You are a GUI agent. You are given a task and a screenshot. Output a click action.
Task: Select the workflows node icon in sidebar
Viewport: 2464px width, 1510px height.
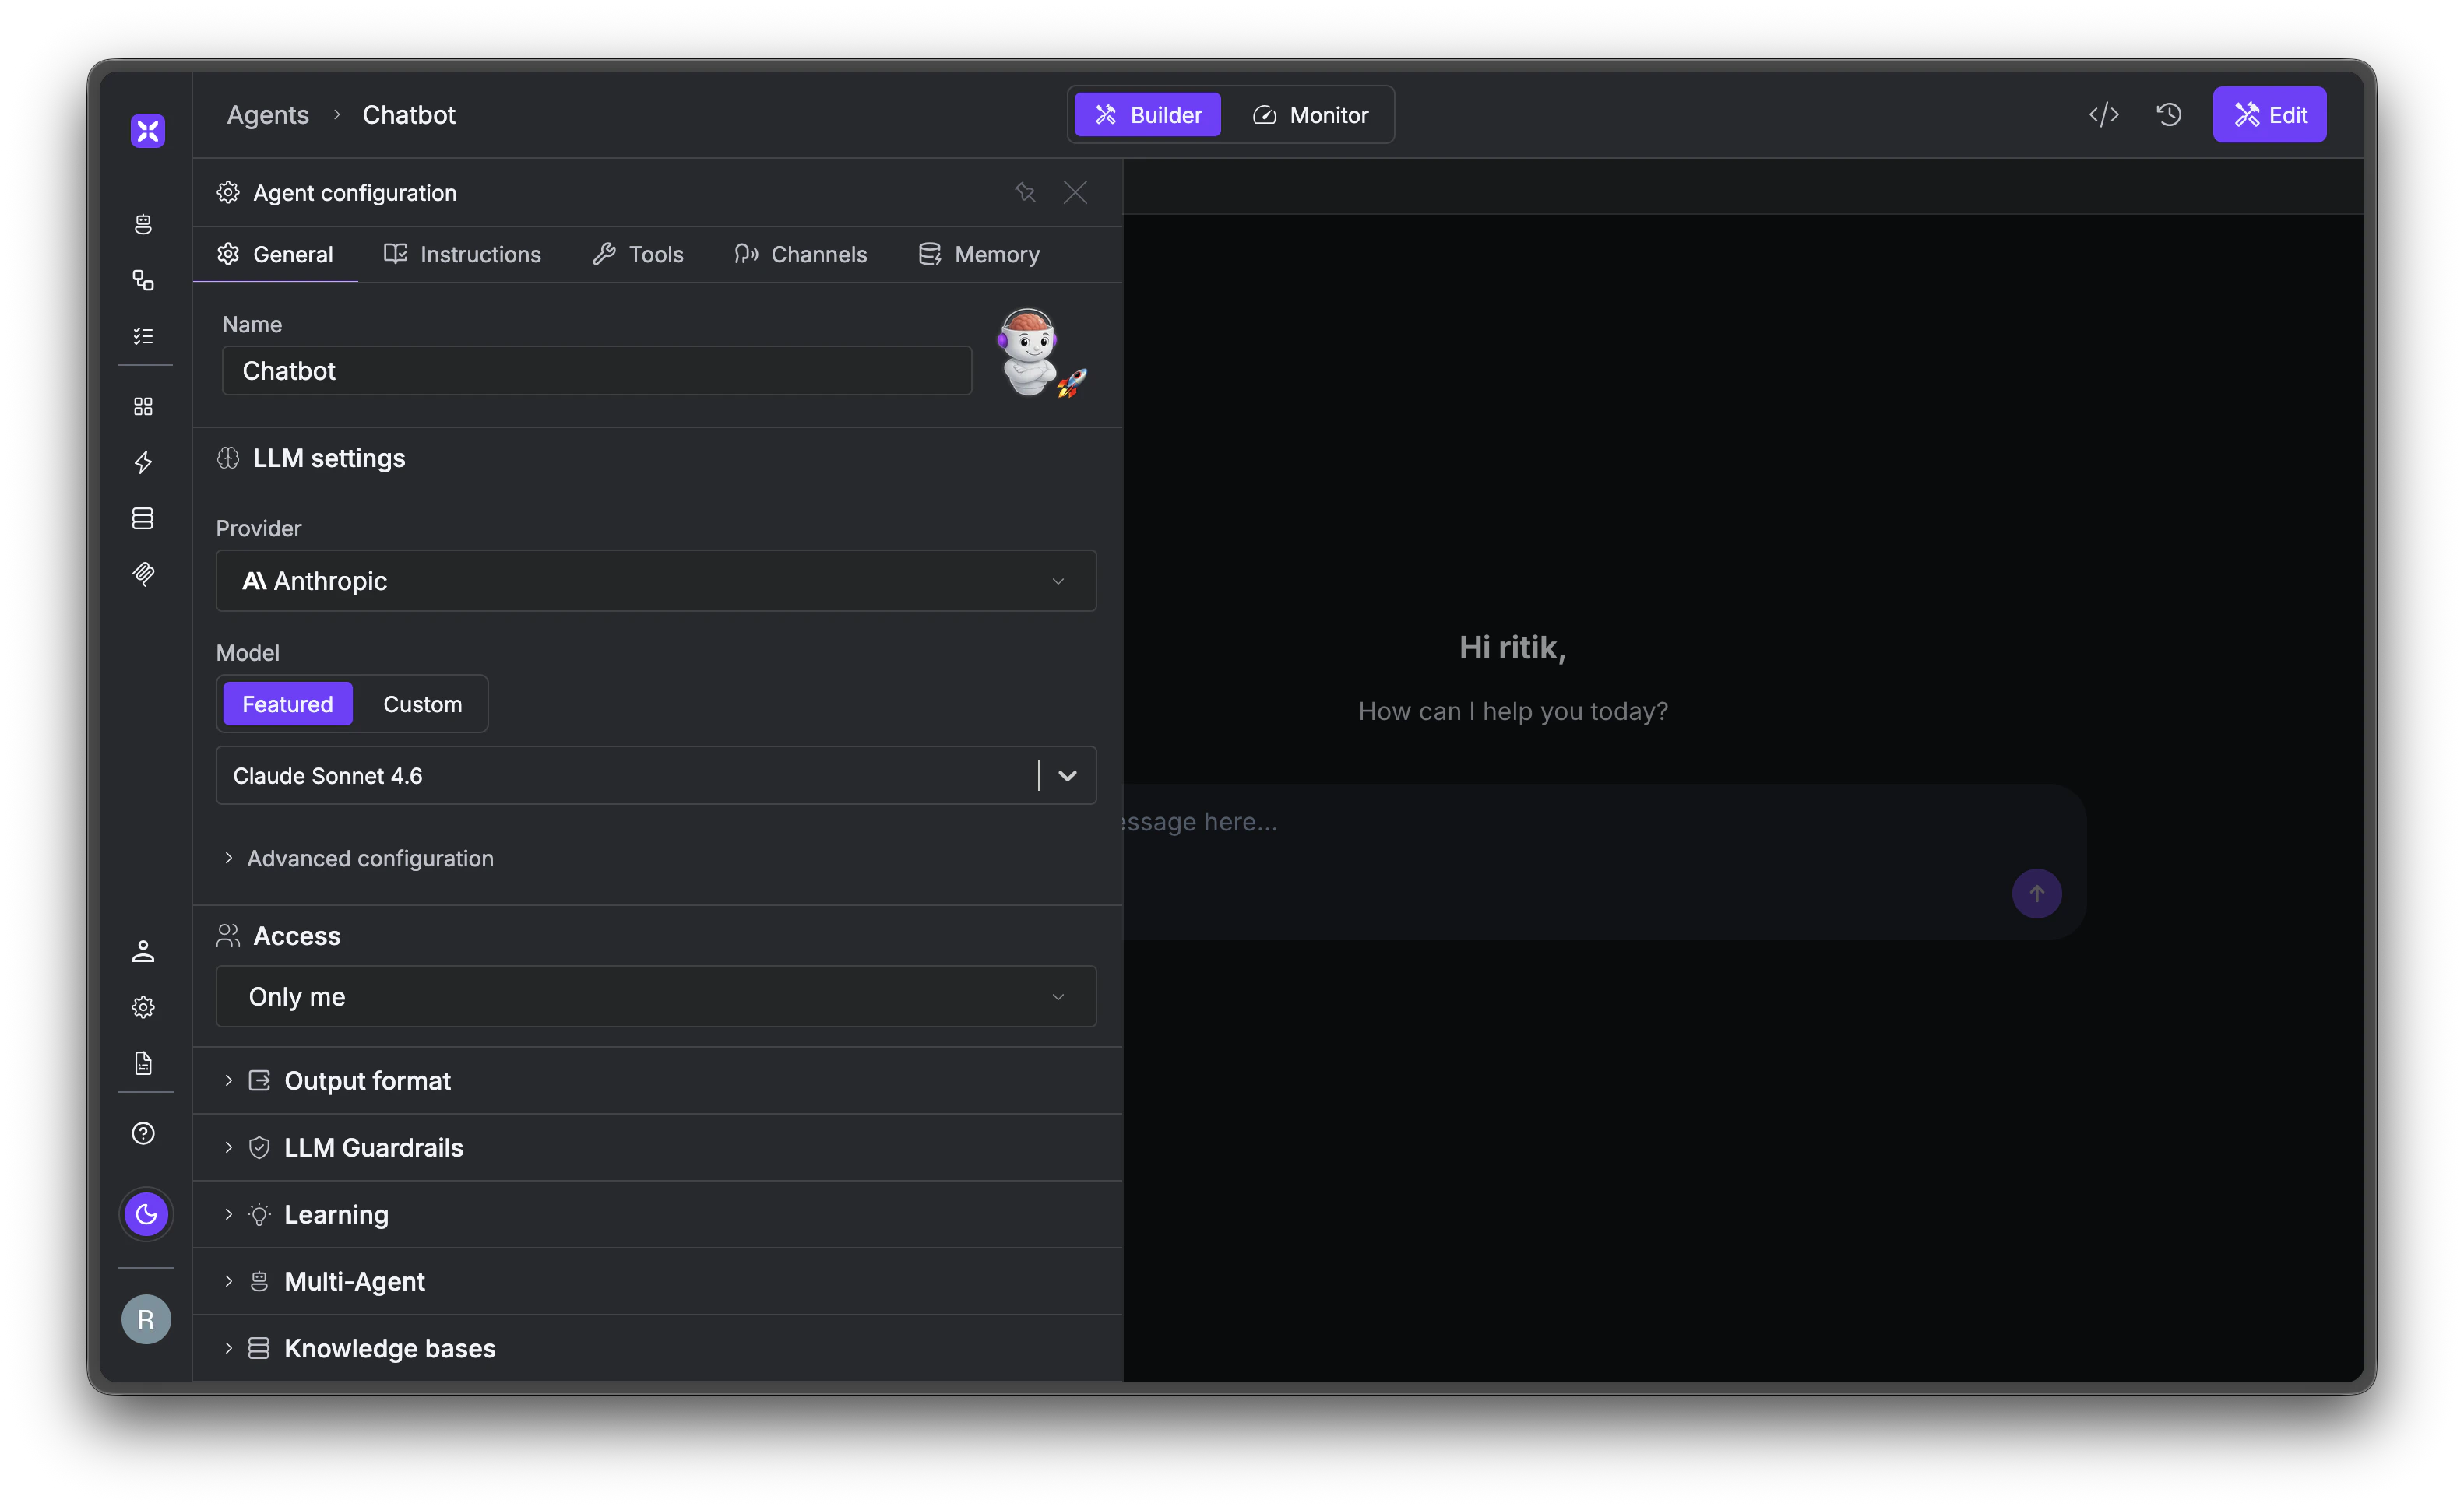click(145, 281)
